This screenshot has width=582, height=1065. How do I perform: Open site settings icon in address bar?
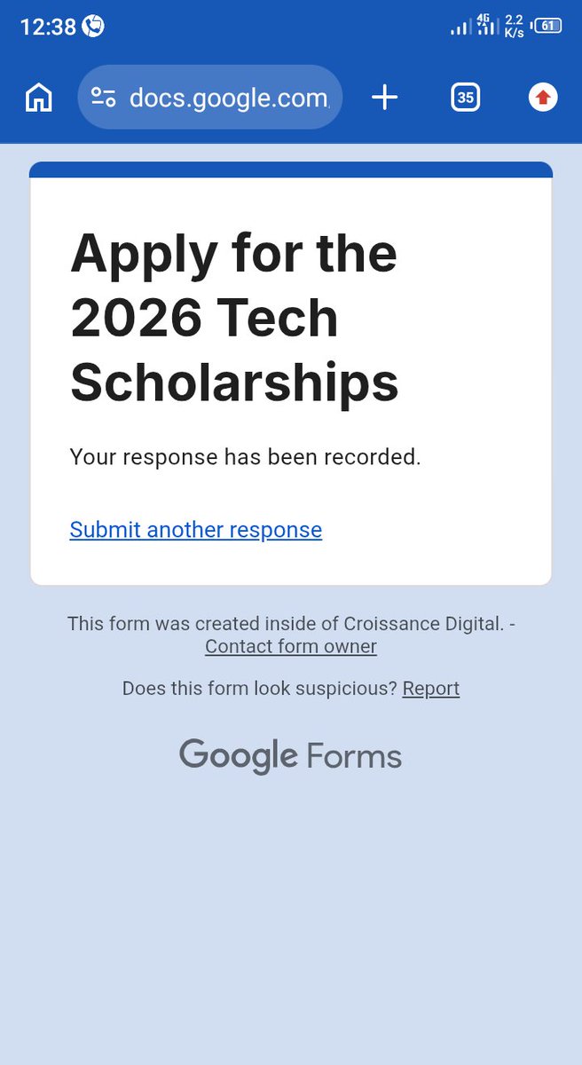[x=103, y=98]
